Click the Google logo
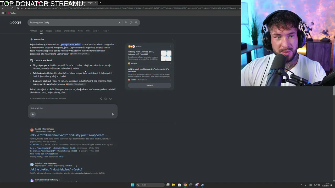Image resolution: width=335 pixels, height=188 pixels. (15, 22)
